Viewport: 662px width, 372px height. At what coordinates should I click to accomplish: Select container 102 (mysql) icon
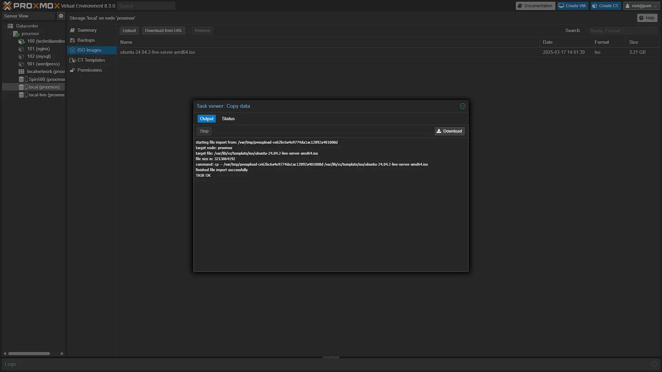click(x=21, y=56)
